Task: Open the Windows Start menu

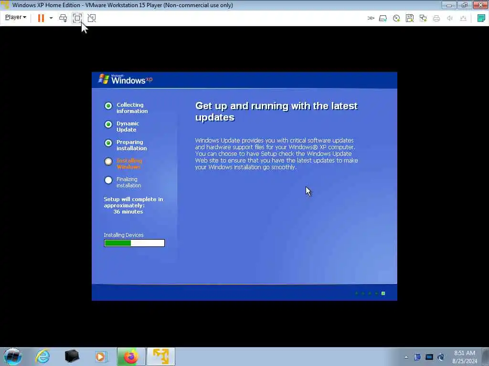Action: (x=12, y=356)
